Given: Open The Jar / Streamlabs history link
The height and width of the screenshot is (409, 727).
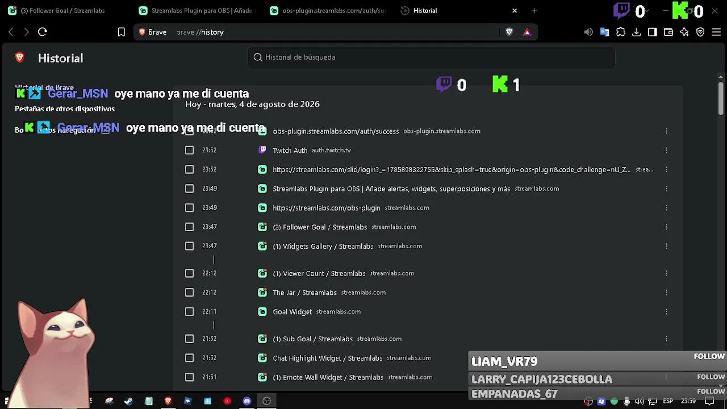Looking at the screenshot, I should click(305, 293).
